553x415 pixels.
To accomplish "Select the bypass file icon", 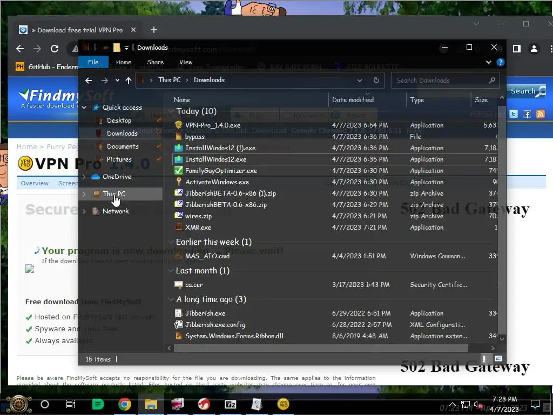I will 179,136.
